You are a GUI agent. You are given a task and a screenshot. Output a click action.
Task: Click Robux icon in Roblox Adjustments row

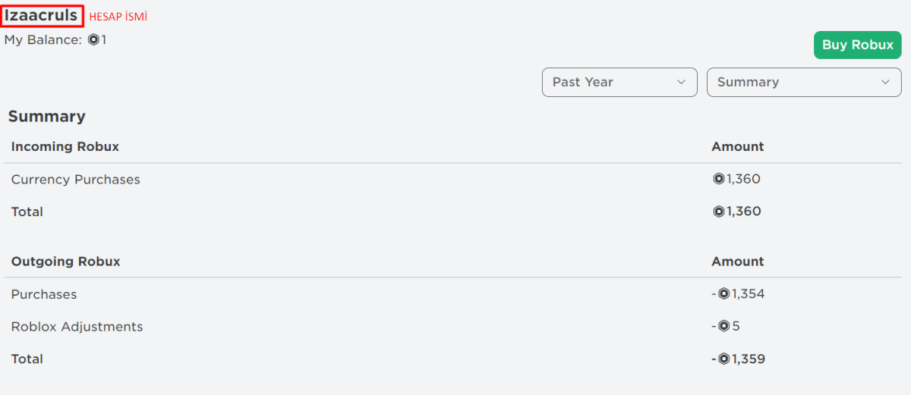tap(723, 327)
